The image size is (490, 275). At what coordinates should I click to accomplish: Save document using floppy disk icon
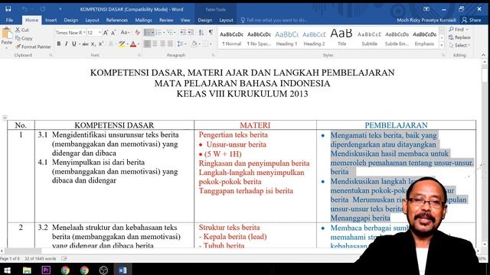(x=8, y=9)
